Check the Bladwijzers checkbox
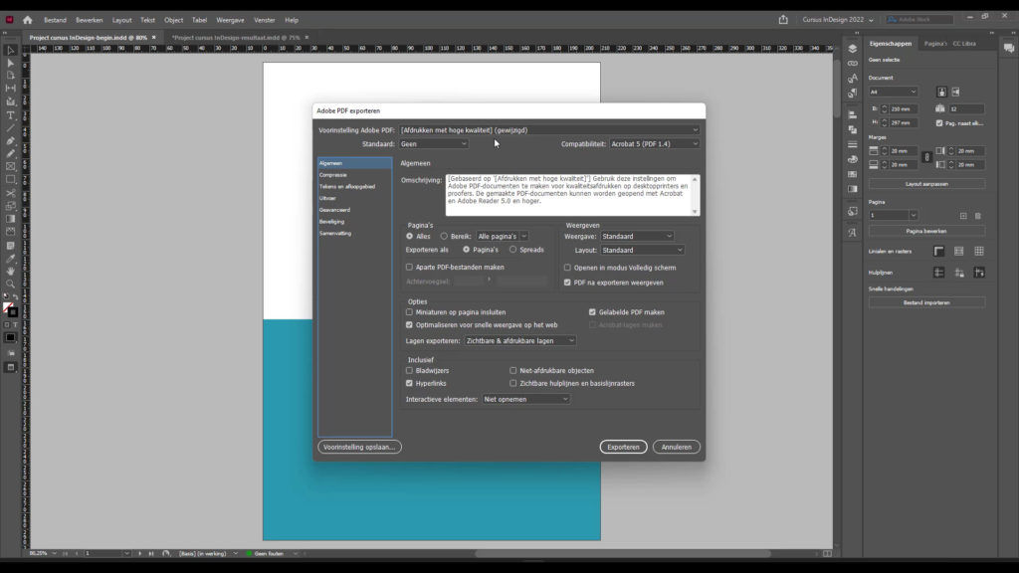This screenshot has width=1019, height=573. tap(409, 371)
